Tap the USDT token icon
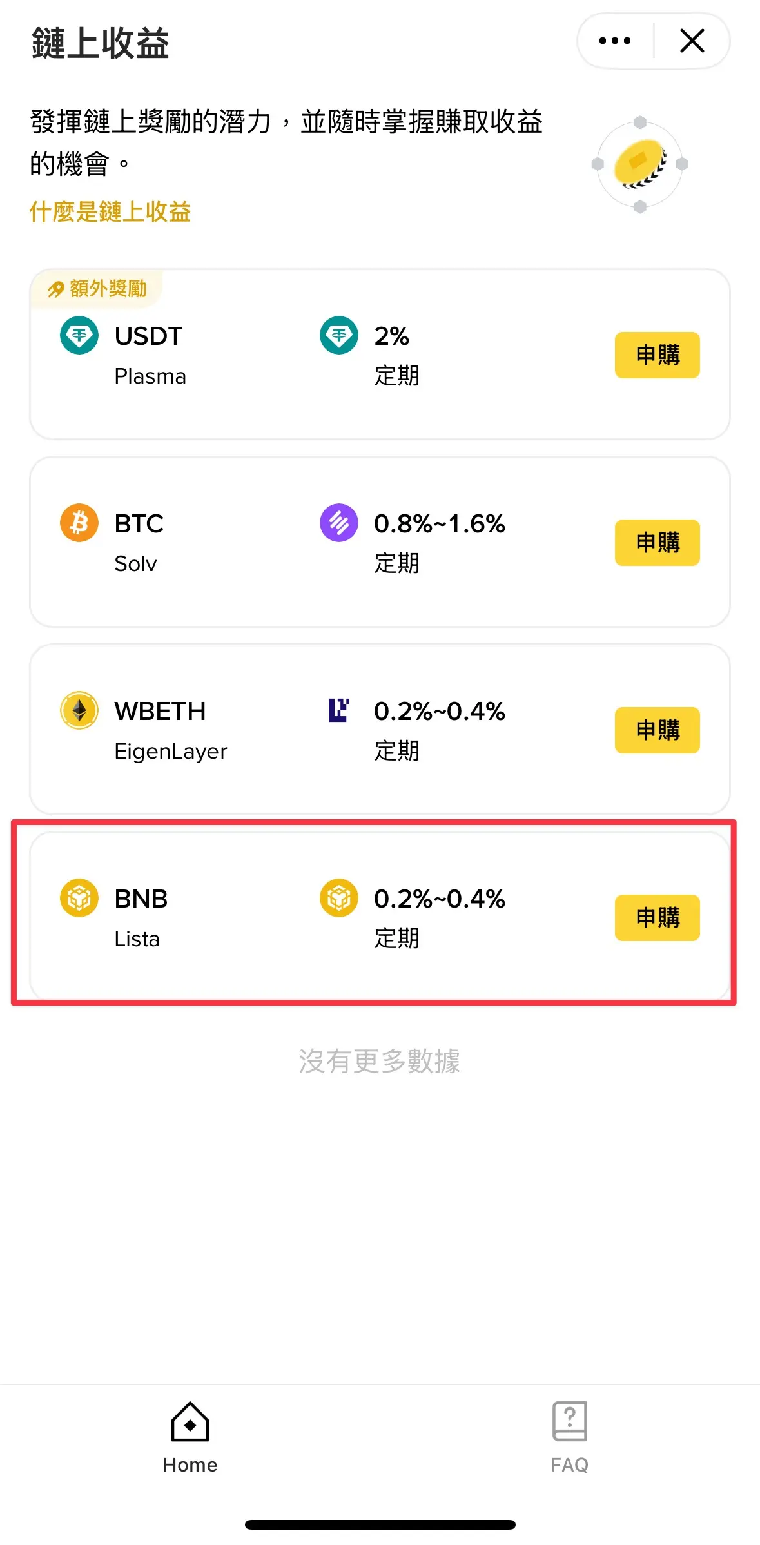 pos(79,335)
